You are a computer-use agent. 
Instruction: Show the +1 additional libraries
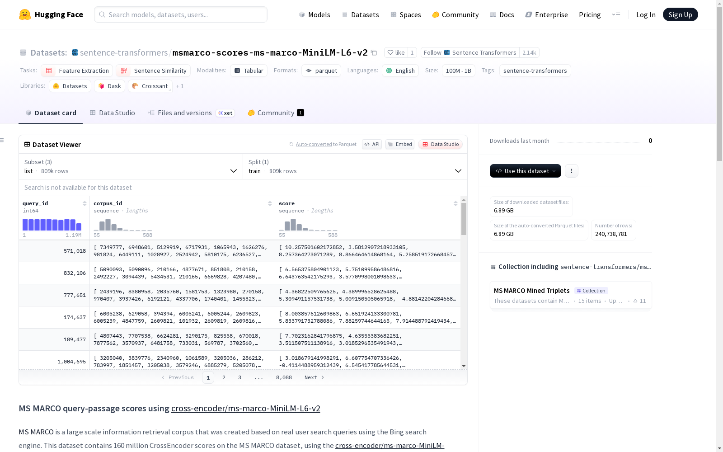point(180,86)
